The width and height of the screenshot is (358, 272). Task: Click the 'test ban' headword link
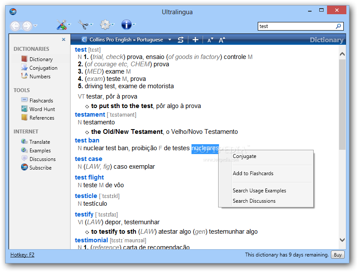click(87, 140)
